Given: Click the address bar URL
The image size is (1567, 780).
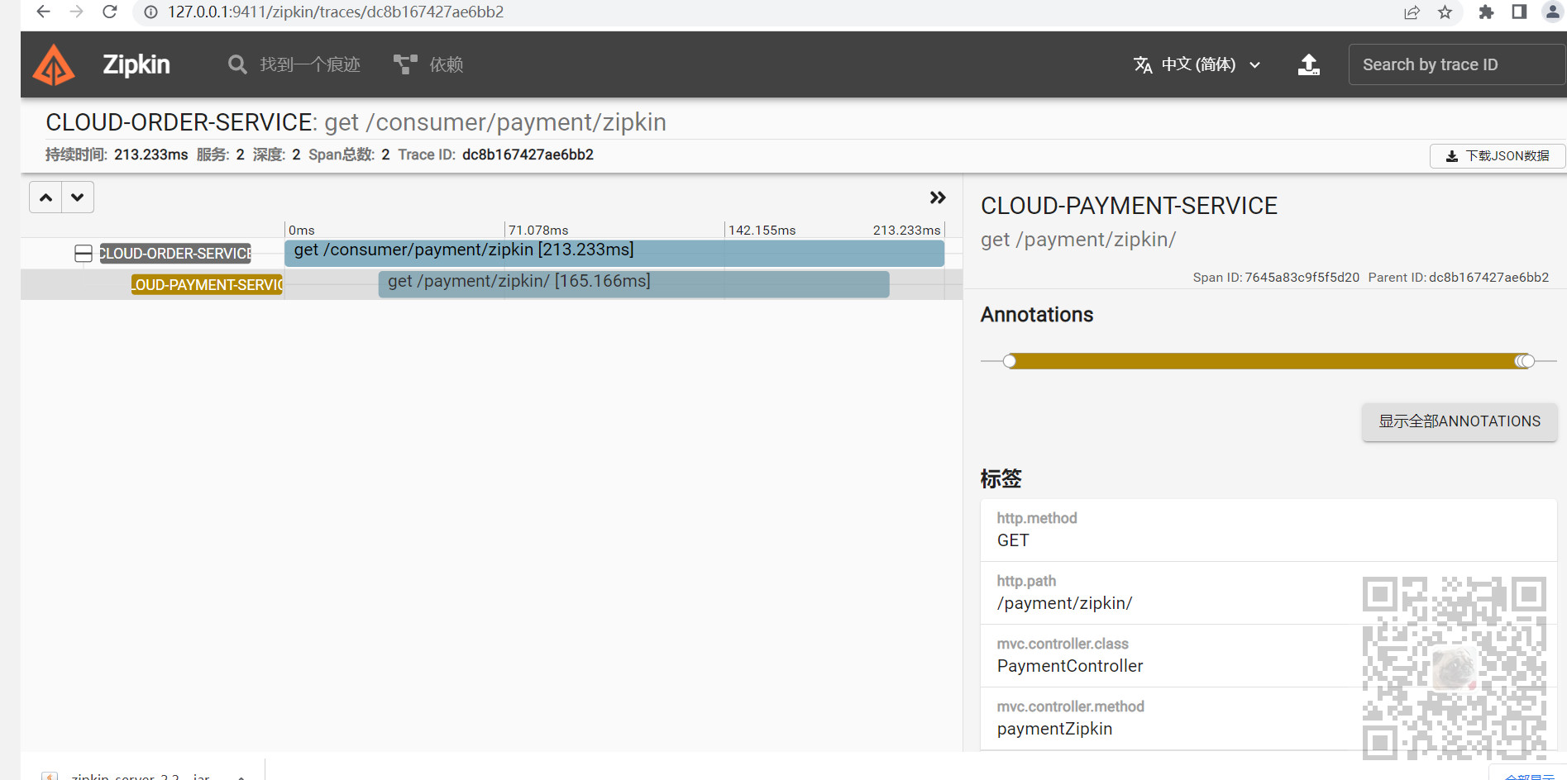Looking at the screenshot, I should pyautogui.click(x=336, y=12).
